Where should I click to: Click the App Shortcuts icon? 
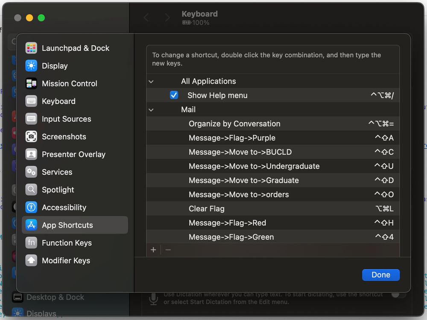pyautogui.click(x=31, y=225)
